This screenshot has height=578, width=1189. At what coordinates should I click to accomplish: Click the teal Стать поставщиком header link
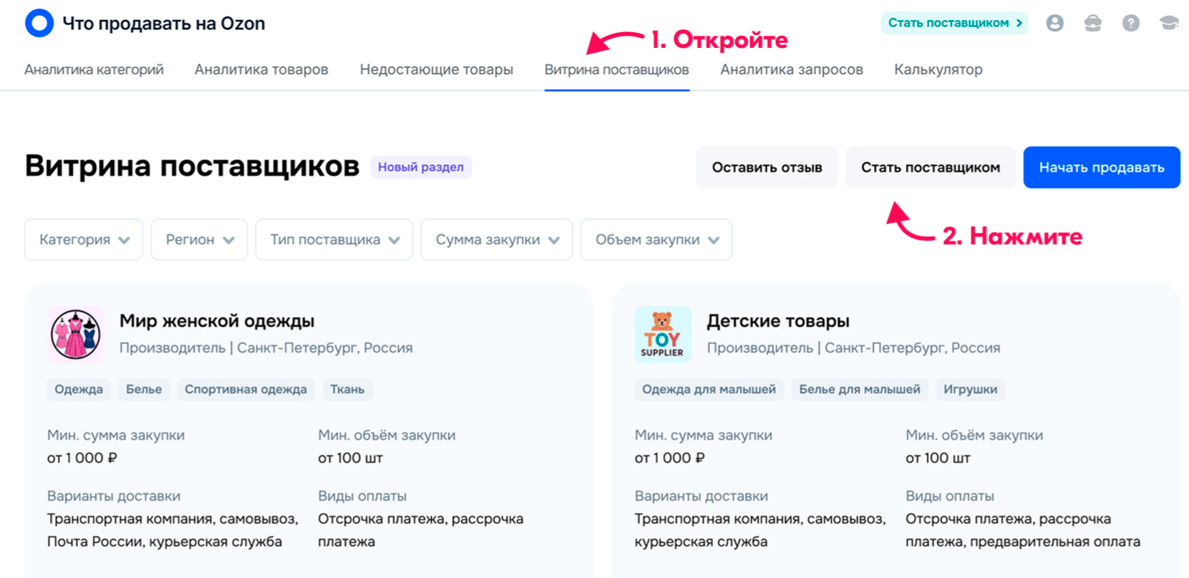pos(954,23)
